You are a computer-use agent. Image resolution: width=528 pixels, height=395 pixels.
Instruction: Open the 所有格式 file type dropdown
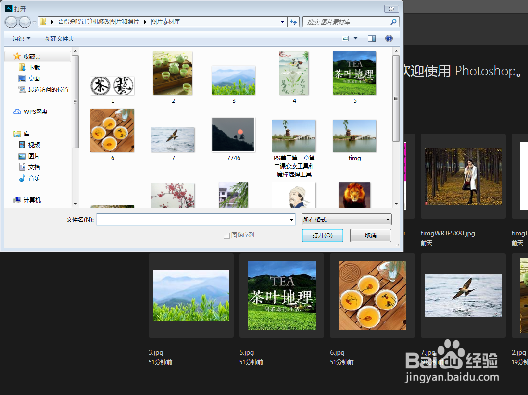click(x=347, y=220)
